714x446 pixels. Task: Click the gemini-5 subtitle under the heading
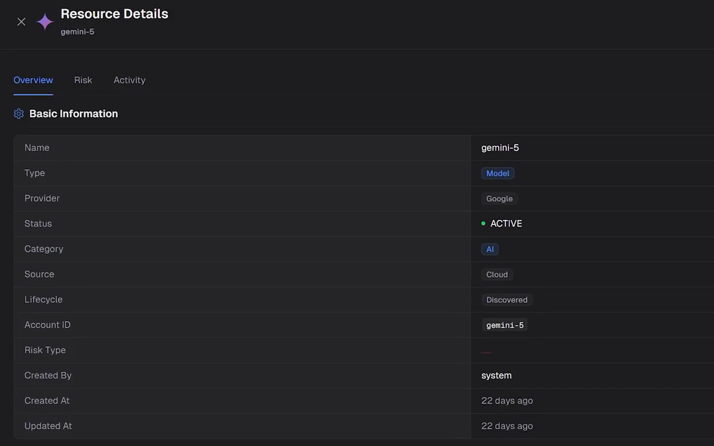point(77,32)
